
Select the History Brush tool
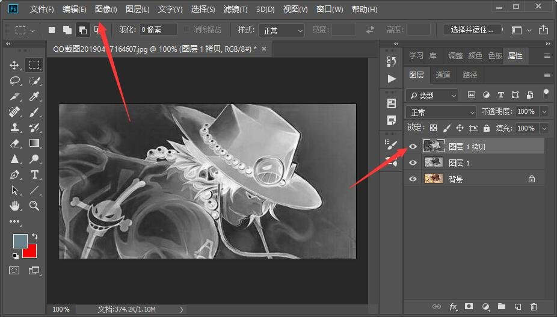(x=34, y=128)
